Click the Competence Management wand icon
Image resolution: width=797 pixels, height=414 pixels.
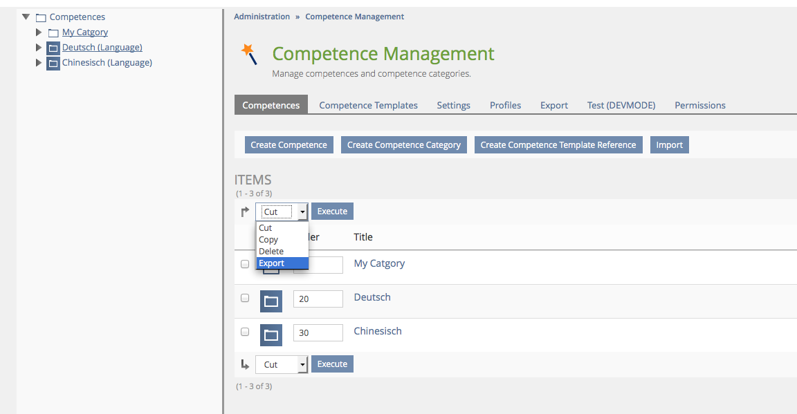click(248, 54)
